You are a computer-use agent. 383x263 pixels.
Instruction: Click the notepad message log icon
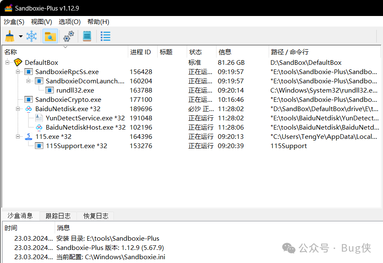87,36
